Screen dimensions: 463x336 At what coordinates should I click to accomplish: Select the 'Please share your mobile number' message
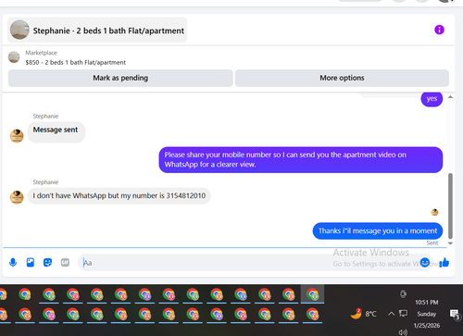click(301, 160)
